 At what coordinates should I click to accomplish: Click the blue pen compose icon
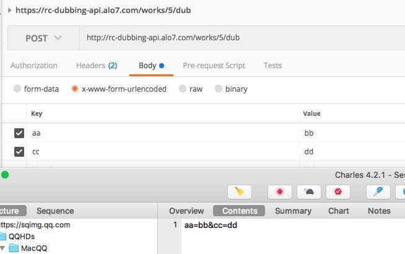tap(378, 192)
